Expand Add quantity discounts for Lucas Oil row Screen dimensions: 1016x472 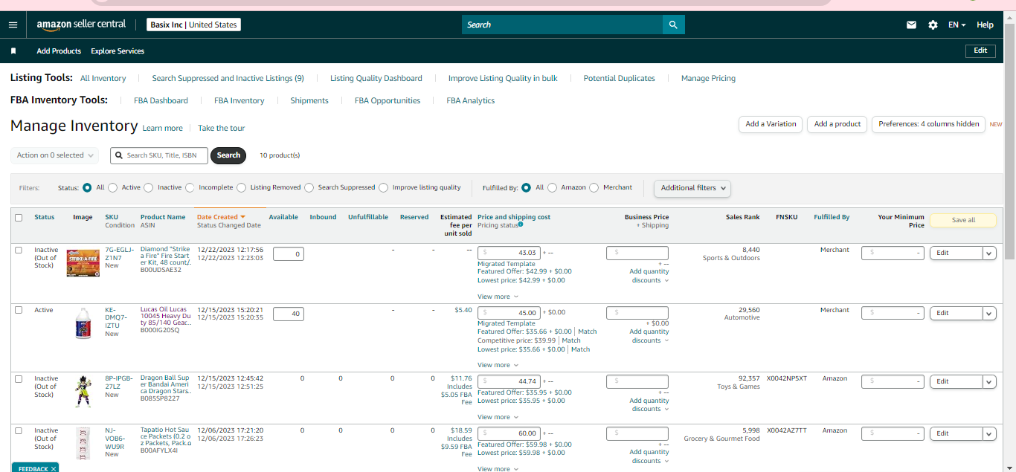pos(649,336)
